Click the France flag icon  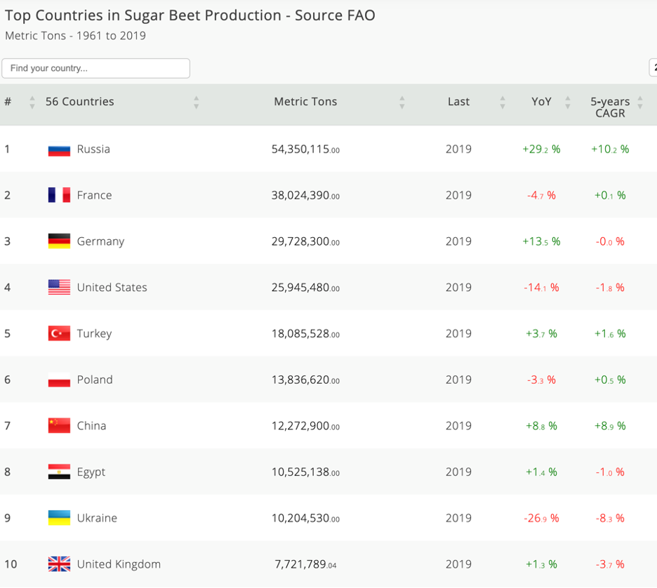point(59,195)
